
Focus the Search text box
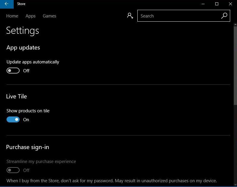[x=178, y=16]
